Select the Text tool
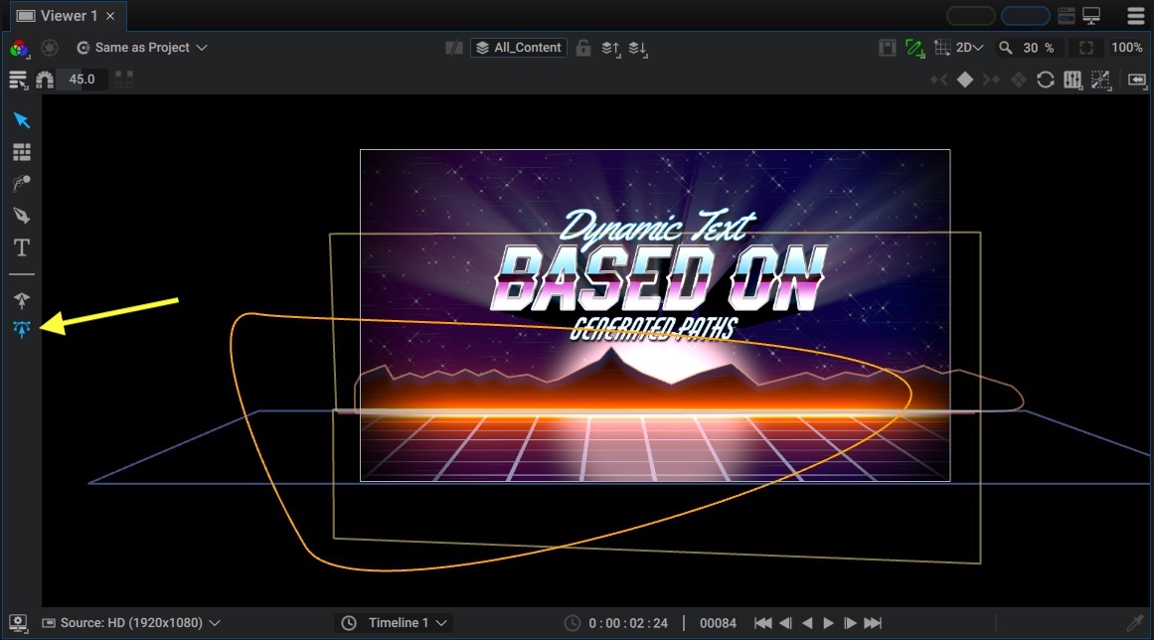 pos(21,247)
